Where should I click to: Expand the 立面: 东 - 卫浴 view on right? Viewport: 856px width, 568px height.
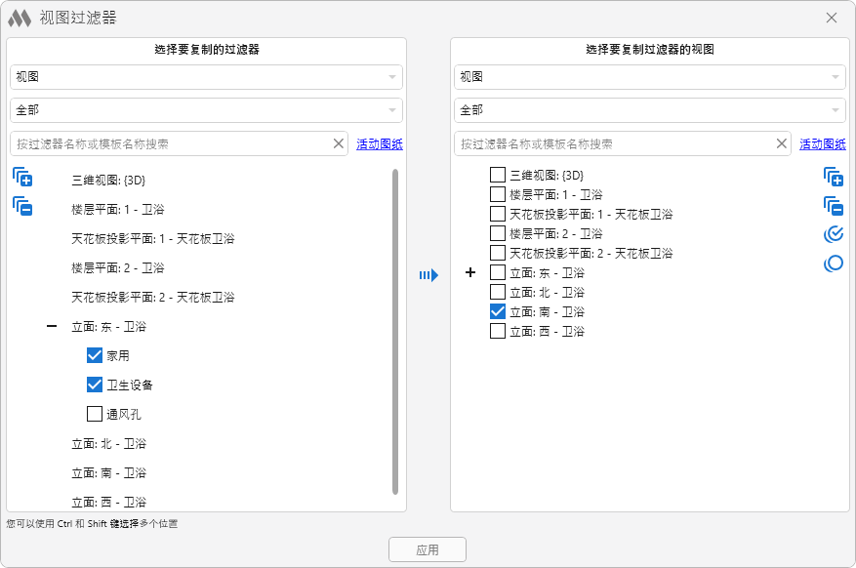(x=470, y=272)
